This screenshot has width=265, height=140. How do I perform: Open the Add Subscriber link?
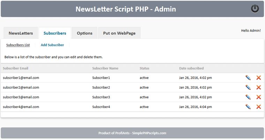(52, 45)
